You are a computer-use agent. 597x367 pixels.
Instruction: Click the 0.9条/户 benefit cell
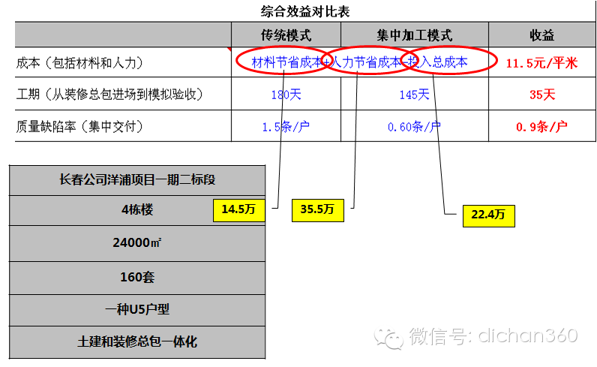tap(541, 127)
